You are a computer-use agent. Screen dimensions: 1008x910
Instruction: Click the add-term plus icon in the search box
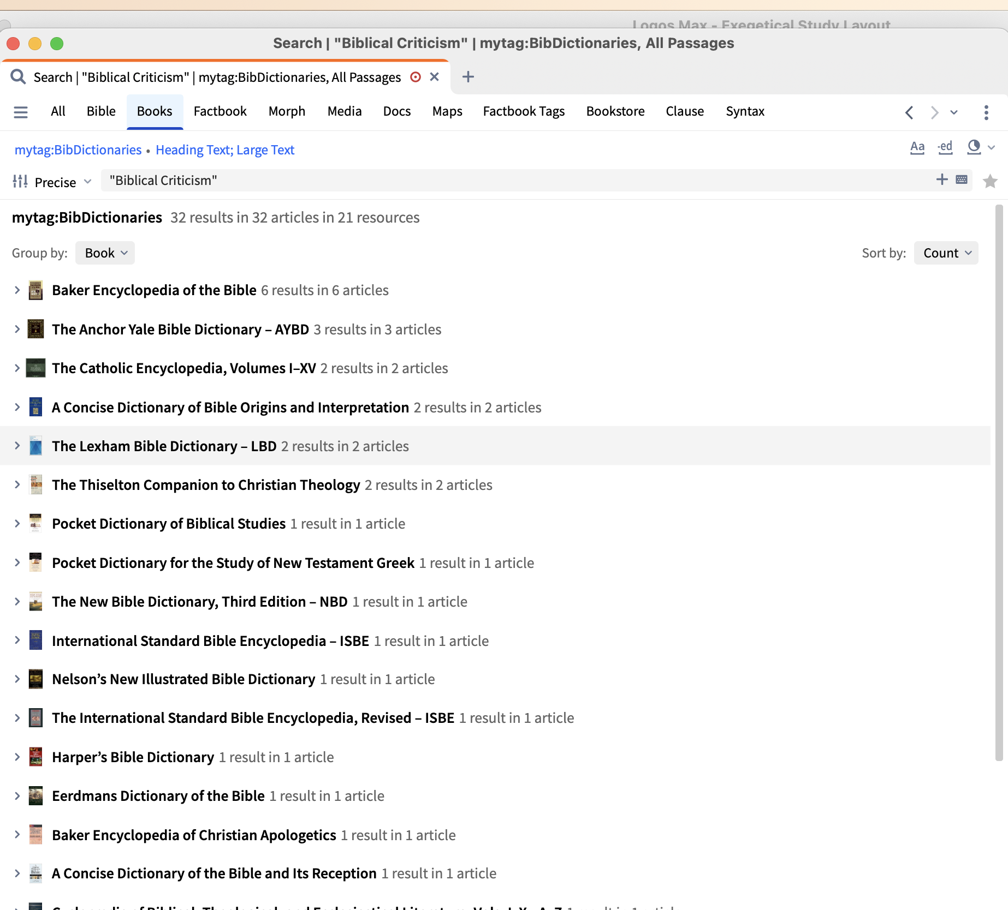pyautogui.click(x=942, y=179)
